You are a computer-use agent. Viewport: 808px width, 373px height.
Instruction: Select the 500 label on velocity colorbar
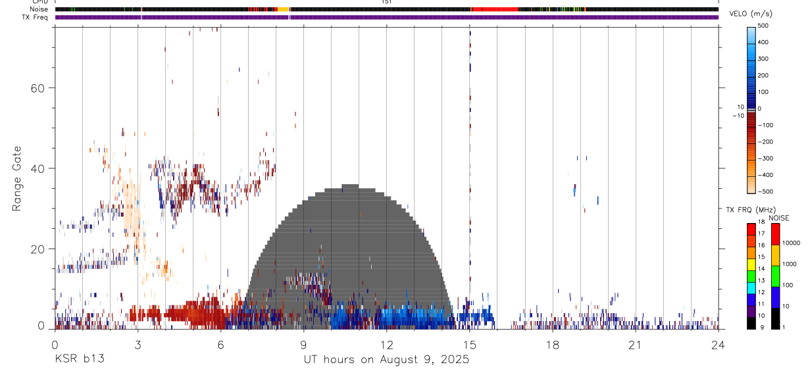coord(764,26)
